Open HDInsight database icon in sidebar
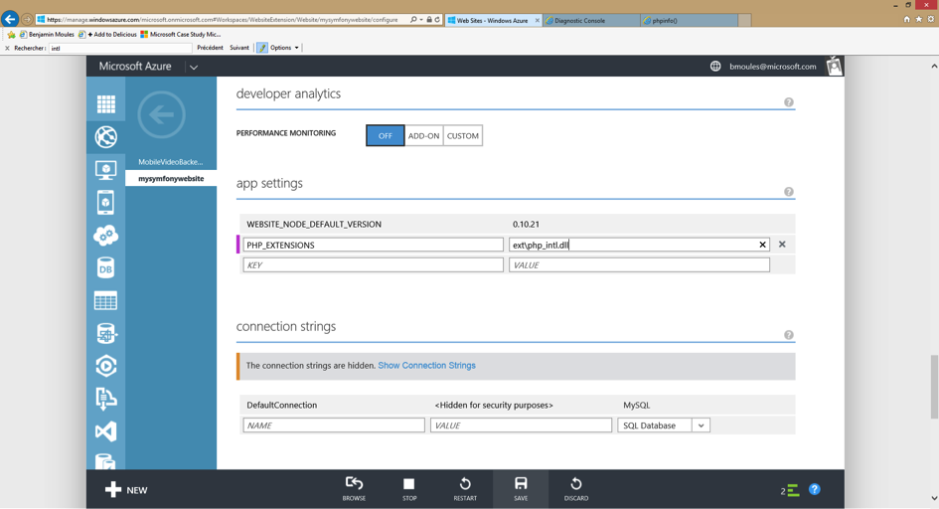 (x=106, y=333)
